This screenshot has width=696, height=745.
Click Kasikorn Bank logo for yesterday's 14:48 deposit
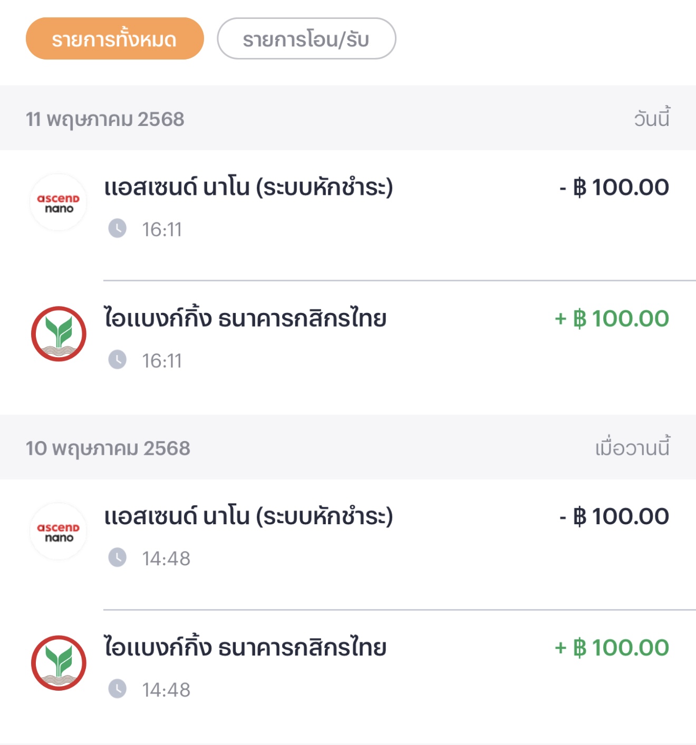[x=59, y=663]
